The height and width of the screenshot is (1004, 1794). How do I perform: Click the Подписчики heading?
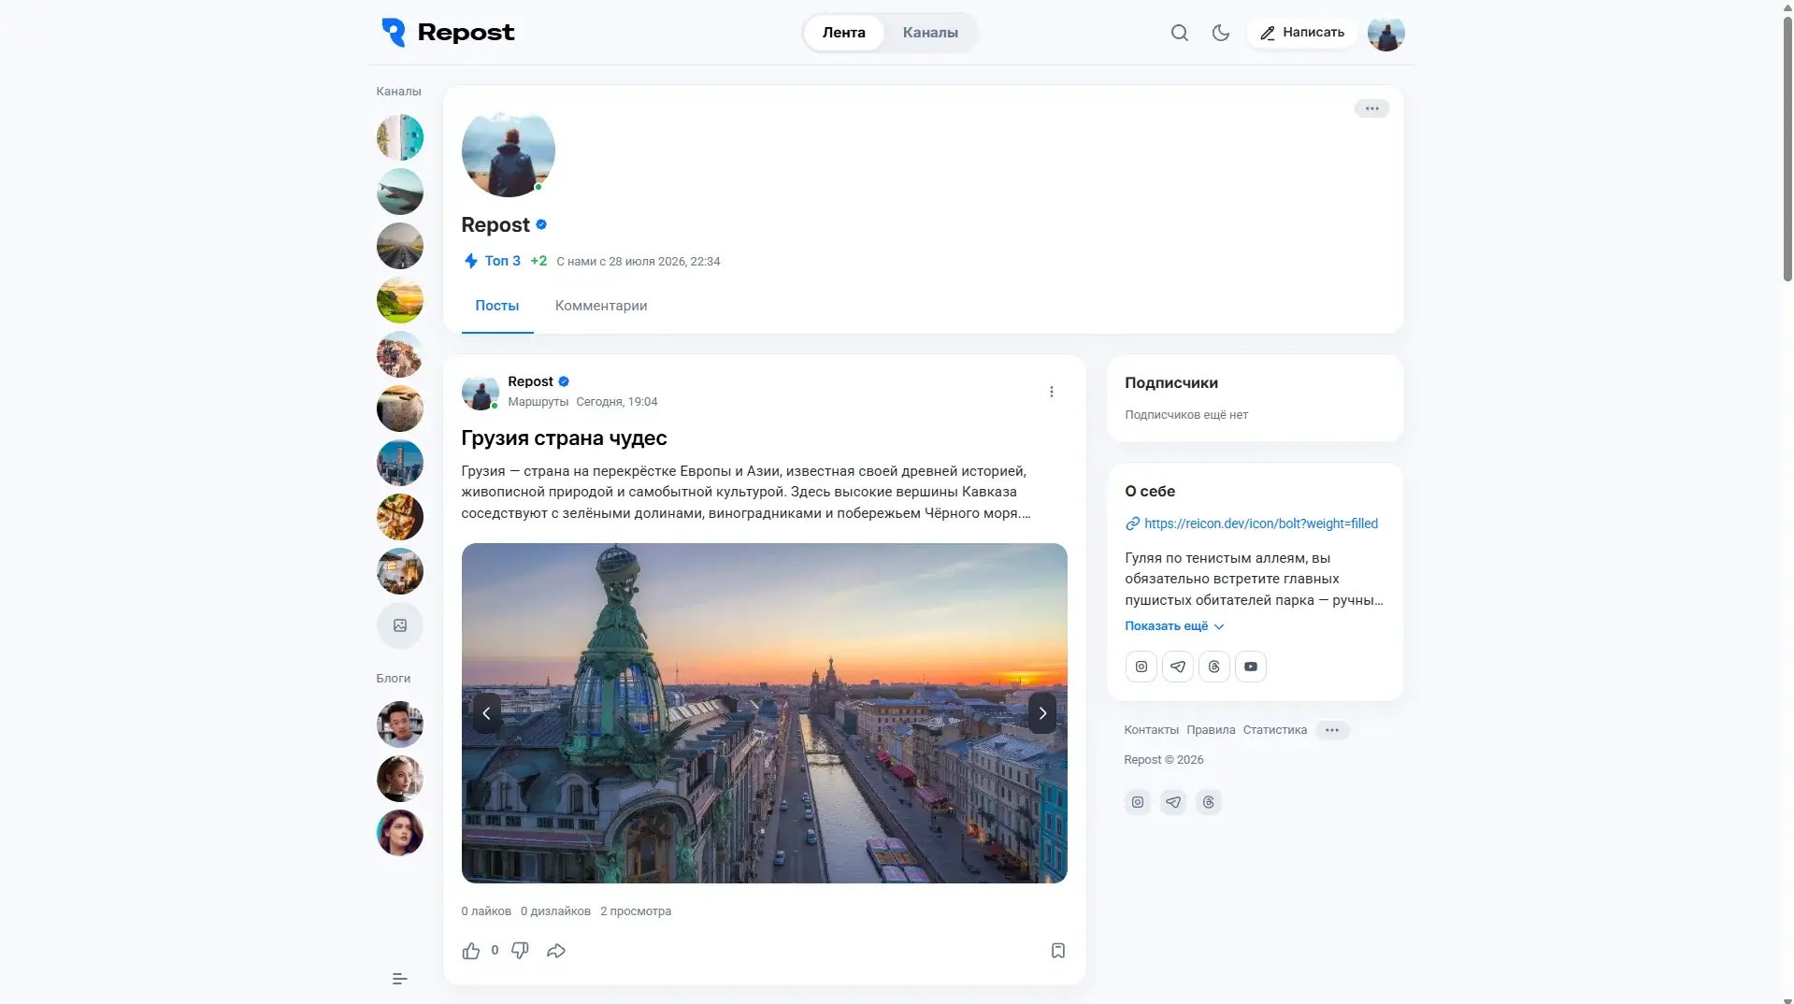1170,383
